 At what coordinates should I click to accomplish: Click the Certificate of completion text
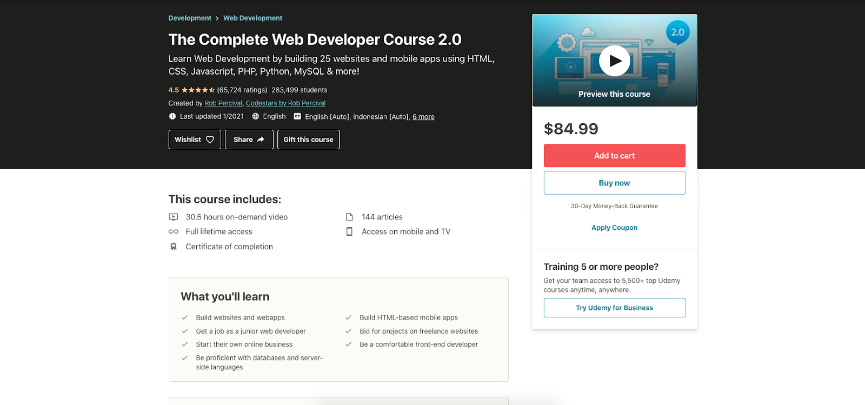click(x=229, y=247)
